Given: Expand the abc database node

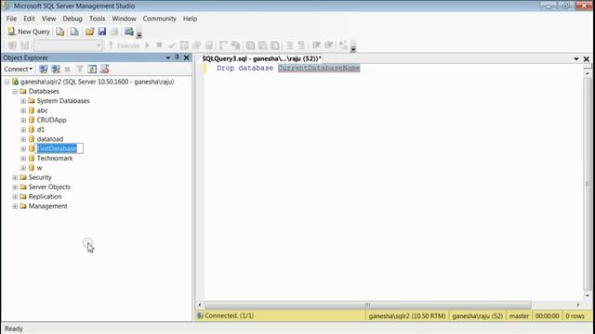Looking at the screenshot, I should coord(23,110).
